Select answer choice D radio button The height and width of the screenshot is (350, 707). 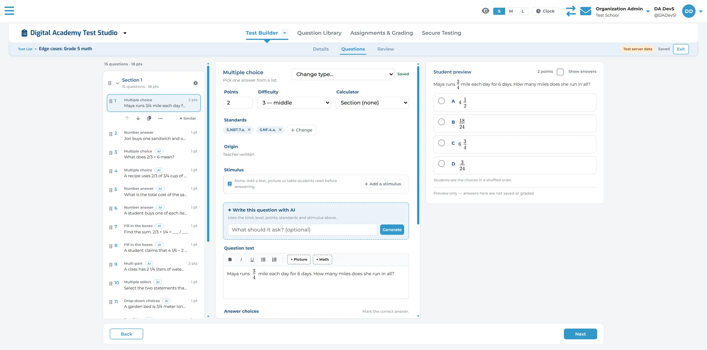click(x=441, y=164)
